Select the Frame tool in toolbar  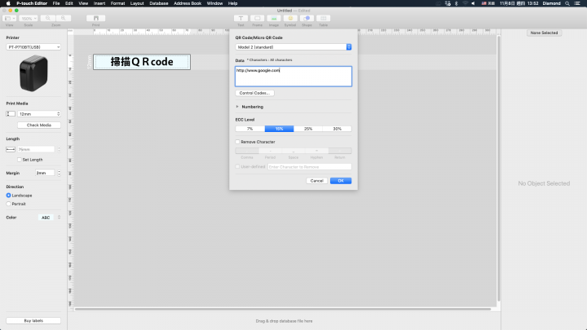[257, 18]
